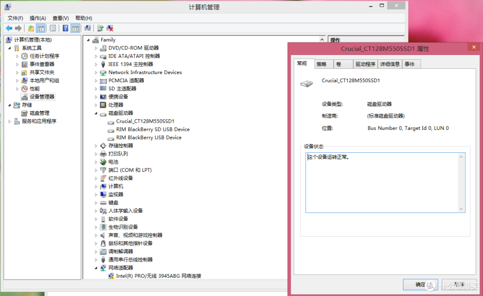This screenshot has width=483, height=296.
Task: Select 设备管理器 in left tree
Action: [42, 97]
